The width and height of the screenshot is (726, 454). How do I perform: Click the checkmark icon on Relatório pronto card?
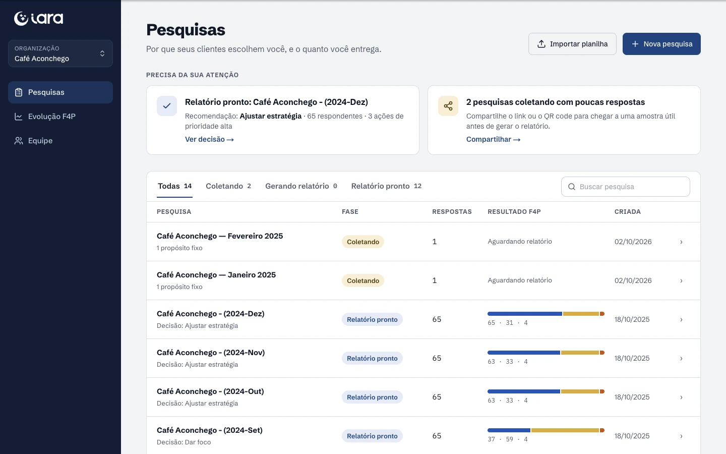coord(167,106)
